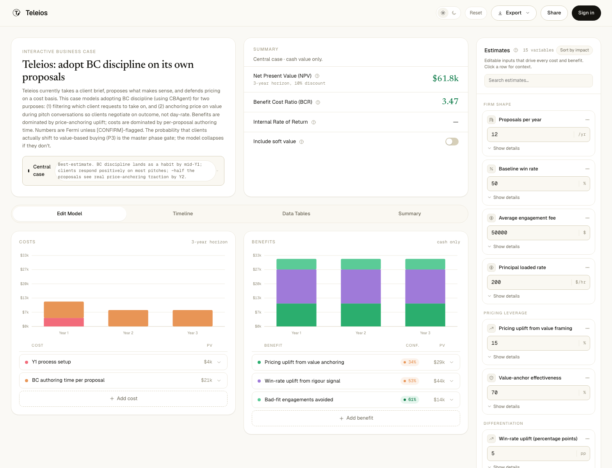Click the 61% confidence badge
This screenshot has height=468, width=612.
tap(410, 400)
